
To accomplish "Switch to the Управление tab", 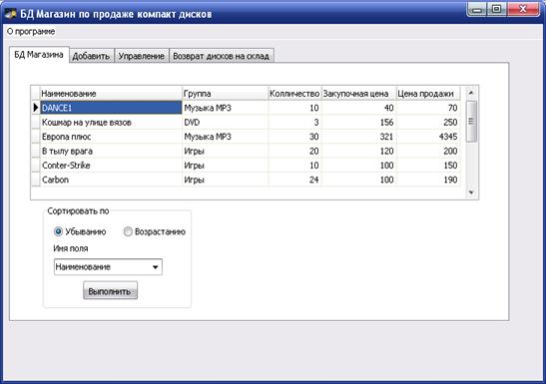I will (x=141, y=56).
